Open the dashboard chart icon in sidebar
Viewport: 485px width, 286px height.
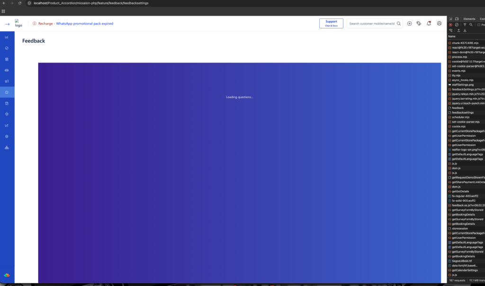[x=7, y=37]
